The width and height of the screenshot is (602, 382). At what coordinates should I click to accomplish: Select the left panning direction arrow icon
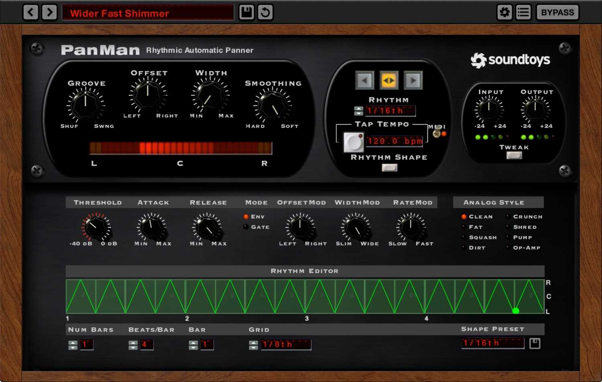[364, 80]
